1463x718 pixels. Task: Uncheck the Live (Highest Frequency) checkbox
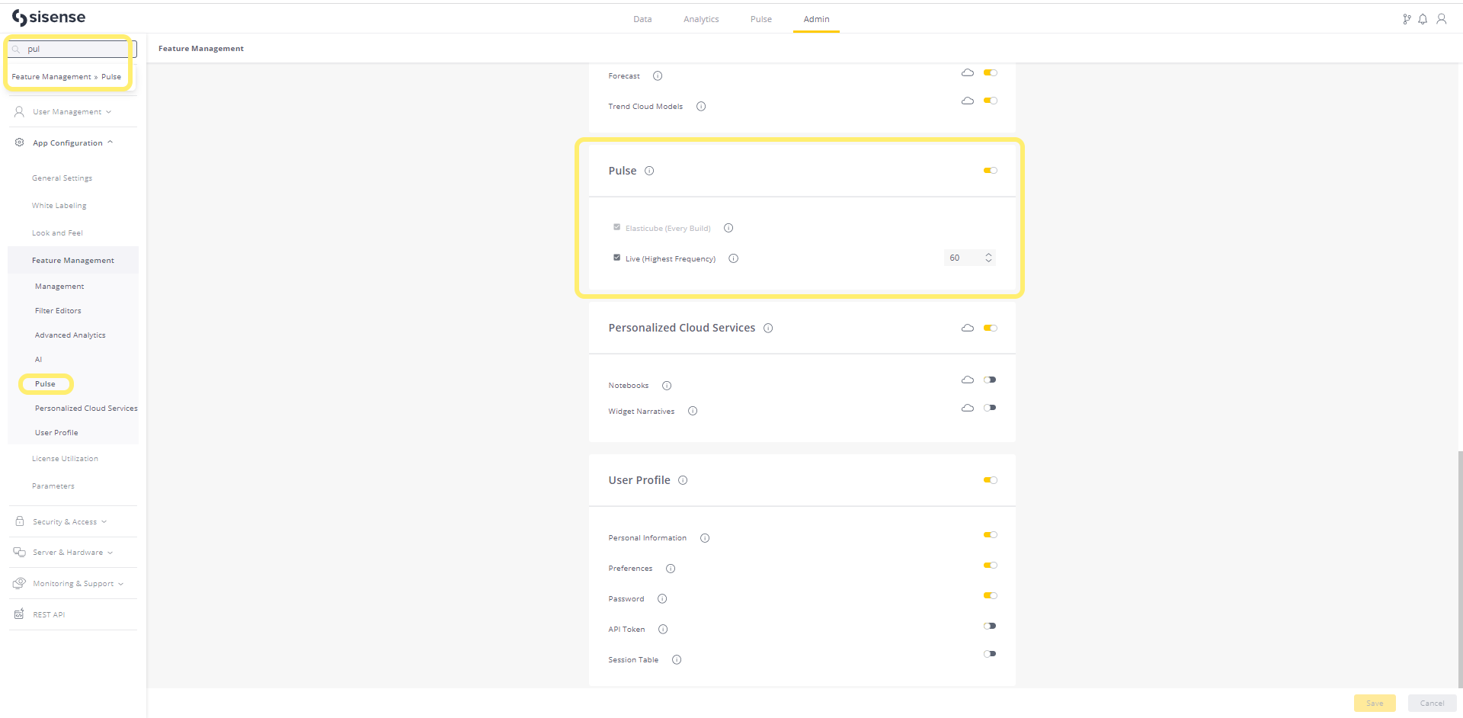(617, 258)
